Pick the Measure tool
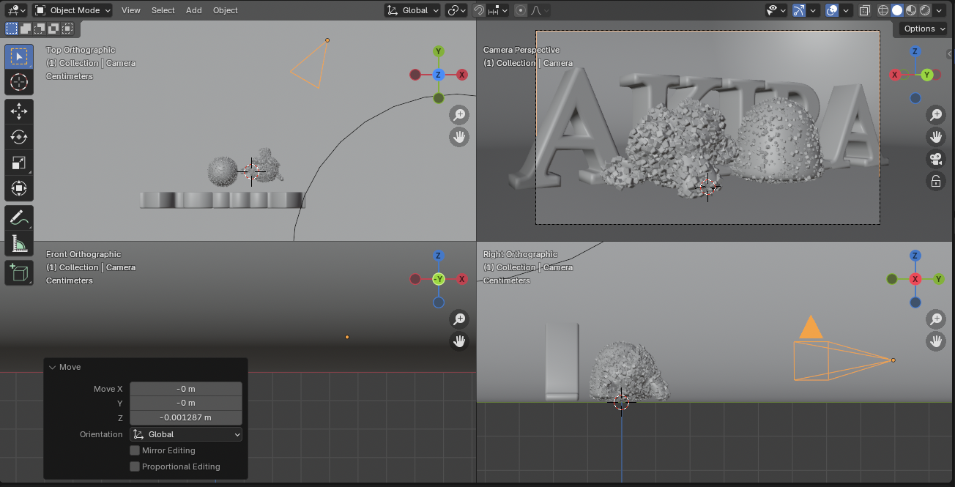This screenshot has width=955, height=487. [19, 244]
